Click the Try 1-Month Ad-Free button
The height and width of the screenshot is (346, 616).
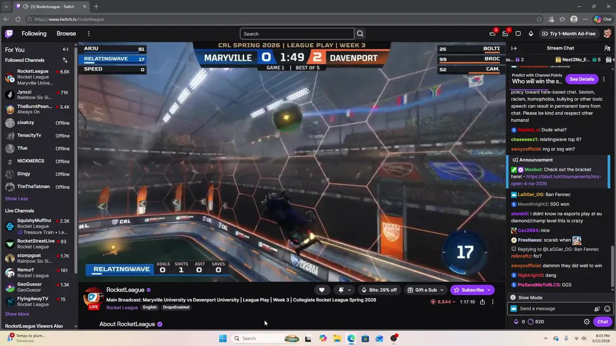click(569, 34)
